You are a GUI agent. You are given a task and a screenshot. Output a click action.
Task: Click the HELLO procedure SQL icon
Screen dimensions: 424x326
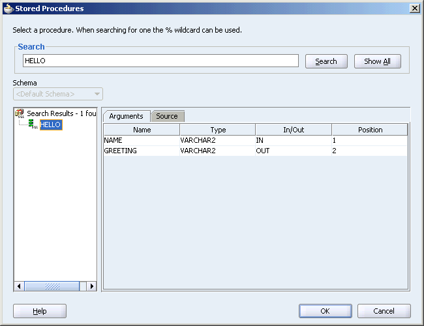click(33, 124)
